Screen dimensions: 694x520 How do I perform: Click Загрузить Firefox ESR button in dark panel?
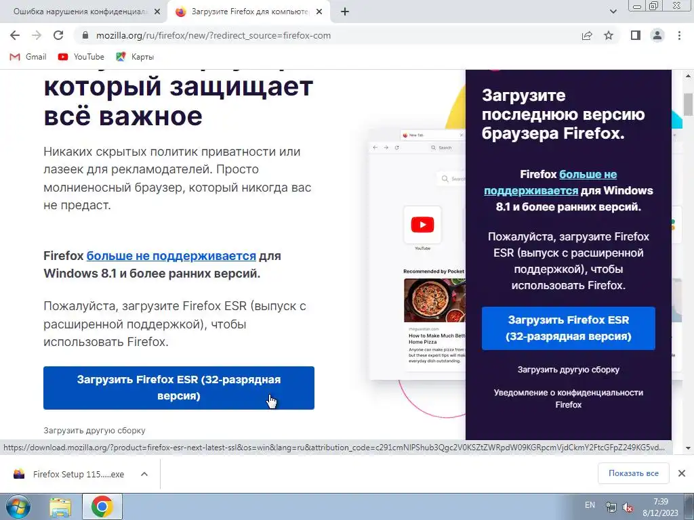(569, 328)
